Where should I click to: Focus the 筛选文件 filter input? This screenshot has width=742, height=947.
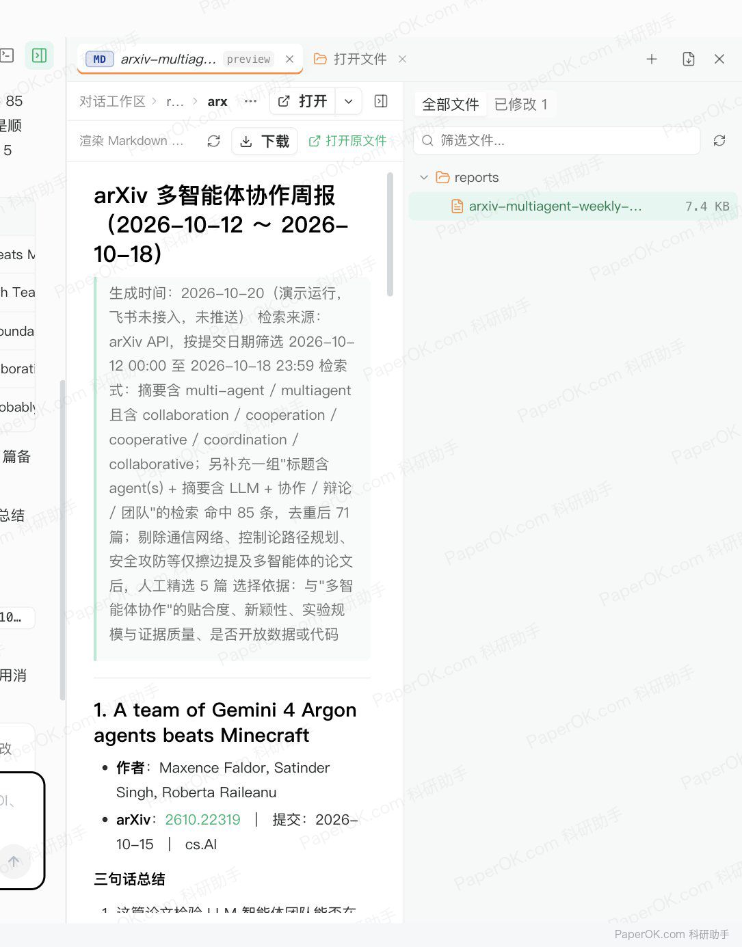[557, 140]
